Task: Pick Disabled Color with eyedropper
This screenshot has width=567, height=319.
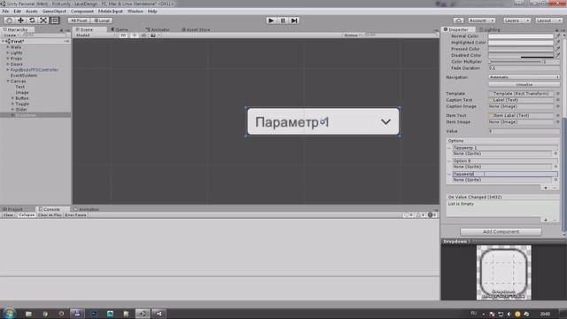Action: [557, 55]
